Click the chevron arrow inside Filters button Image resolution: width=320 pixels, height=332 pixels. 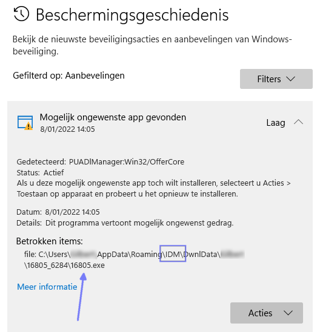pos(290,79)
